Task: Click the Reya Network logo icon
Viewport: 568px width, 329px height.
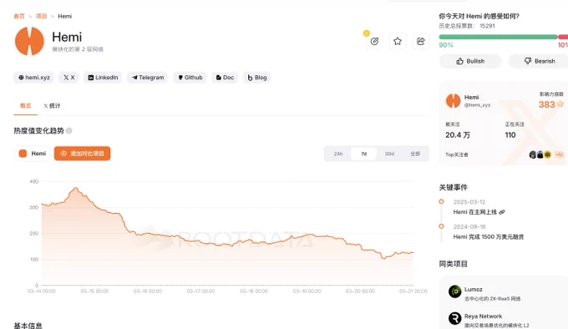Action: coord(454,318)
